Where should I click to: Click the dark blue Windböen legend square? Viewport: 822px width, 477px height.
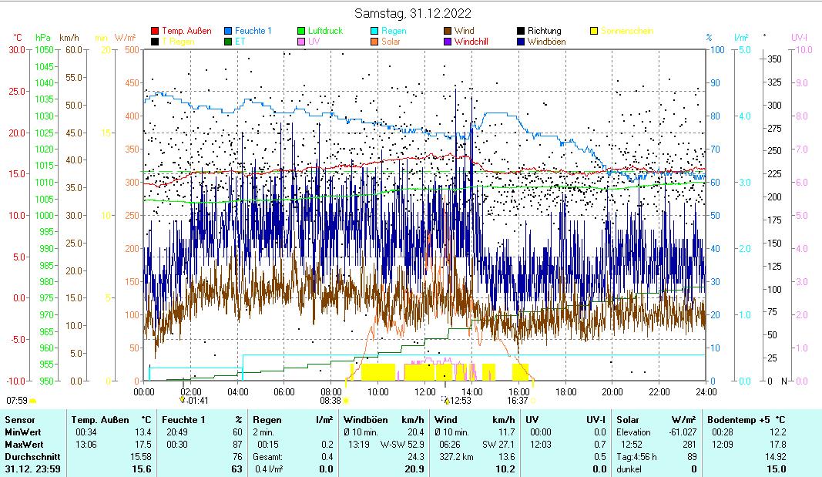click(521, 42)
